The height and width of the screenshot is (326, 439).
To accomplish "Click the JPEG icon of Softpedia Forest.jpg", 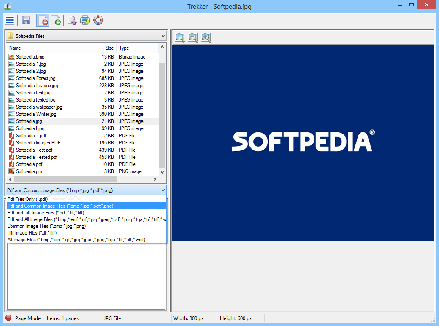I will 11,78.
